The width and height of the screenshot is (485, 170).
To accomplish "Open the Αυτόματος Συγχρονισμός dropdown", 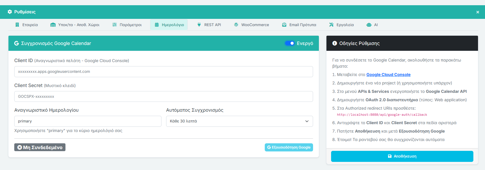I will [x=239, y=121].
